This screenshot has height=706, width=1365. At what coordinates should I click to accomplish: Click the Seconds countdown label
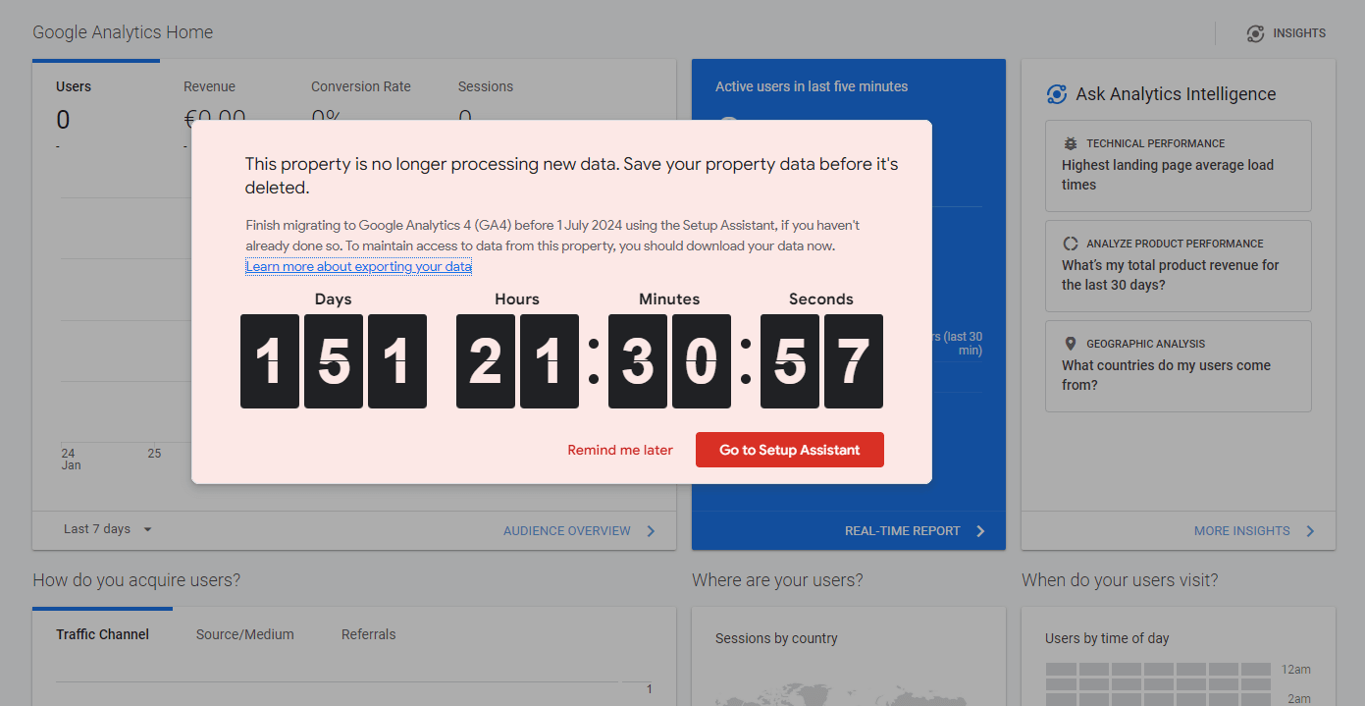(821, 299)
